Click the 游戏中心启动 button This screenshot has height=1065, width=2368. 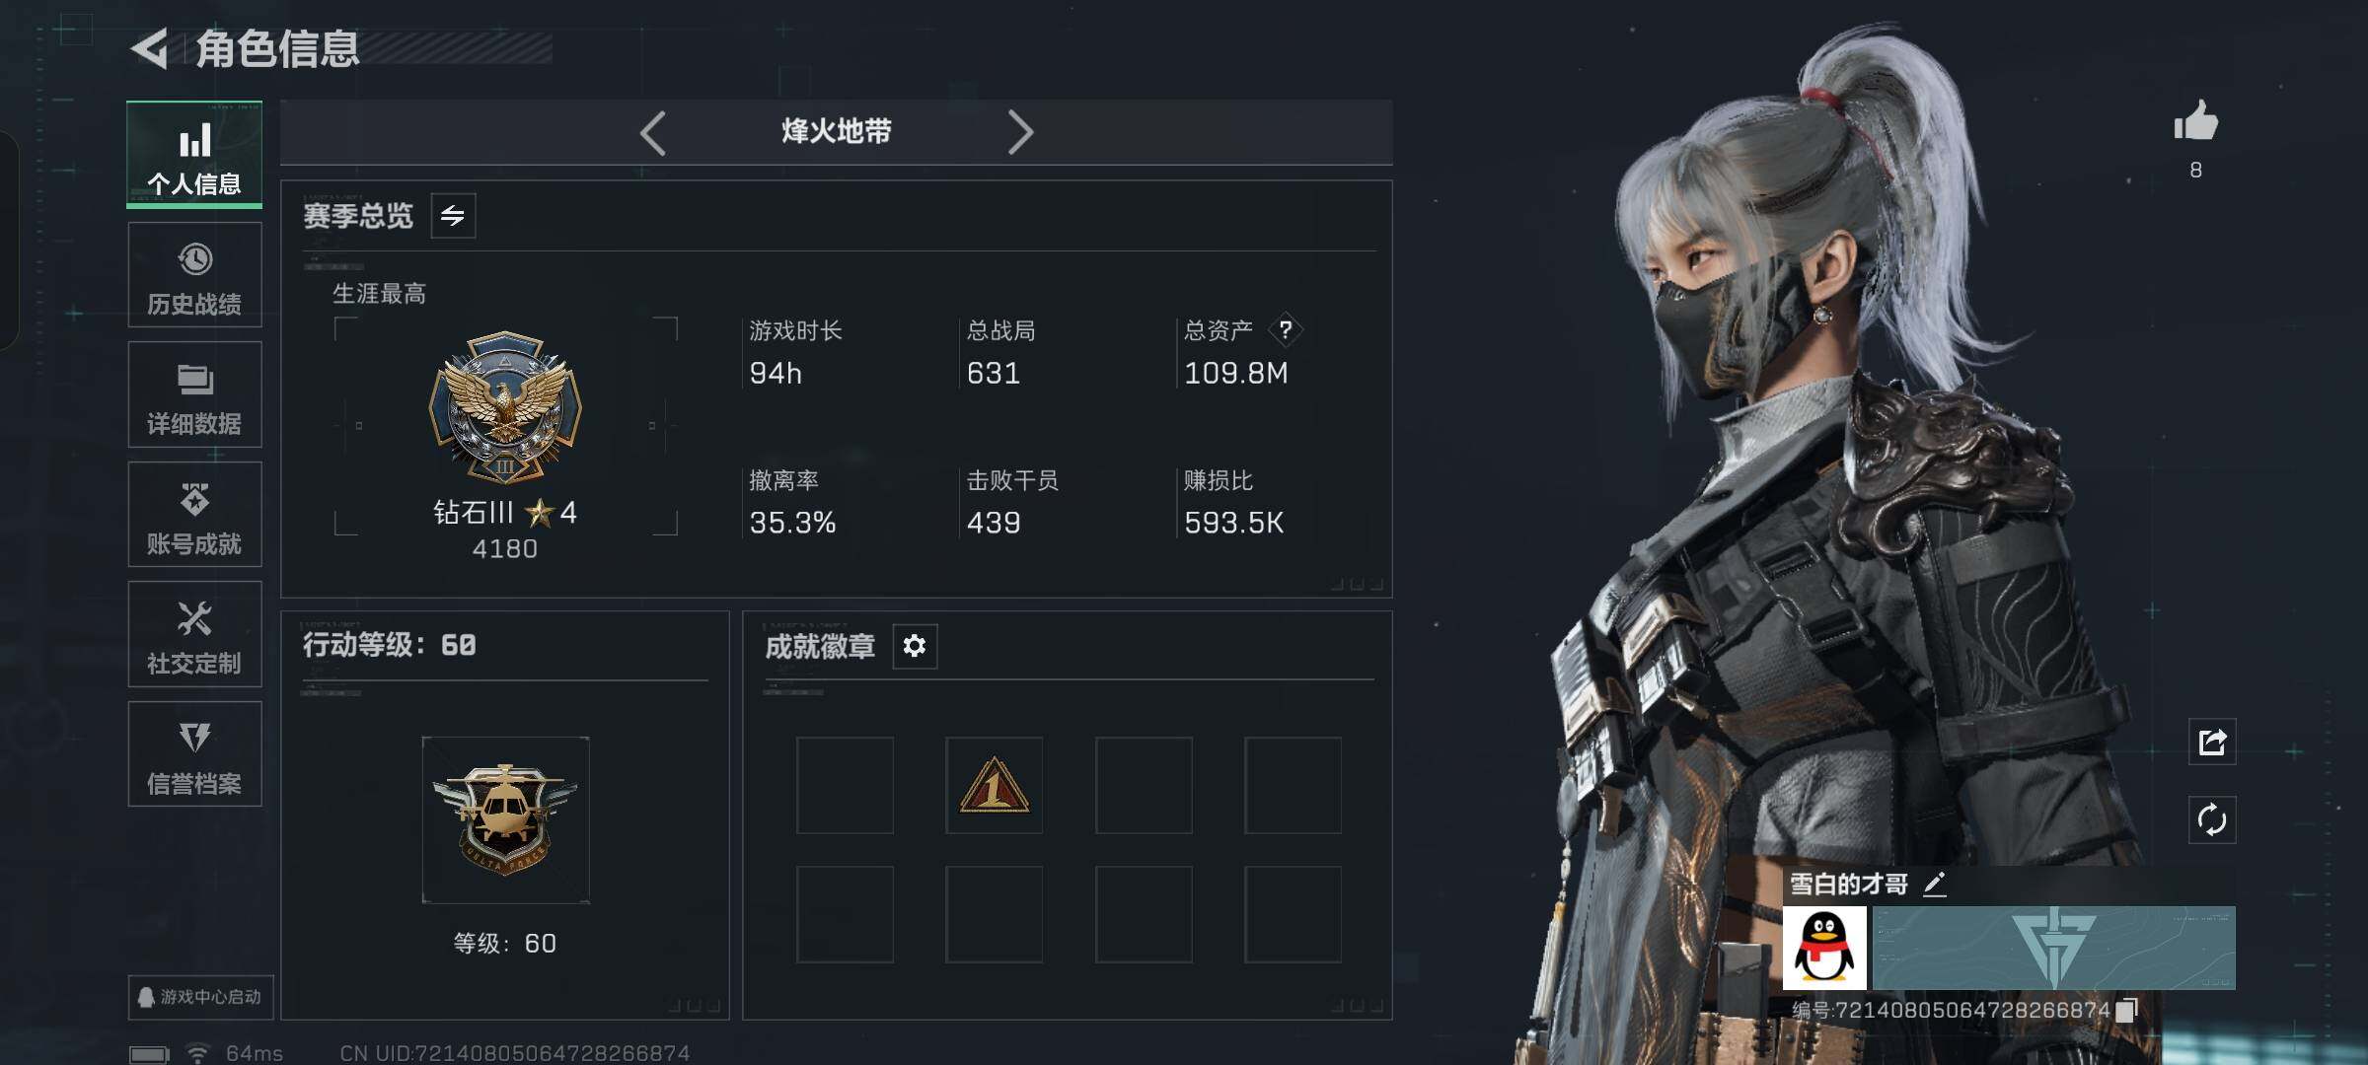(200, 997)
